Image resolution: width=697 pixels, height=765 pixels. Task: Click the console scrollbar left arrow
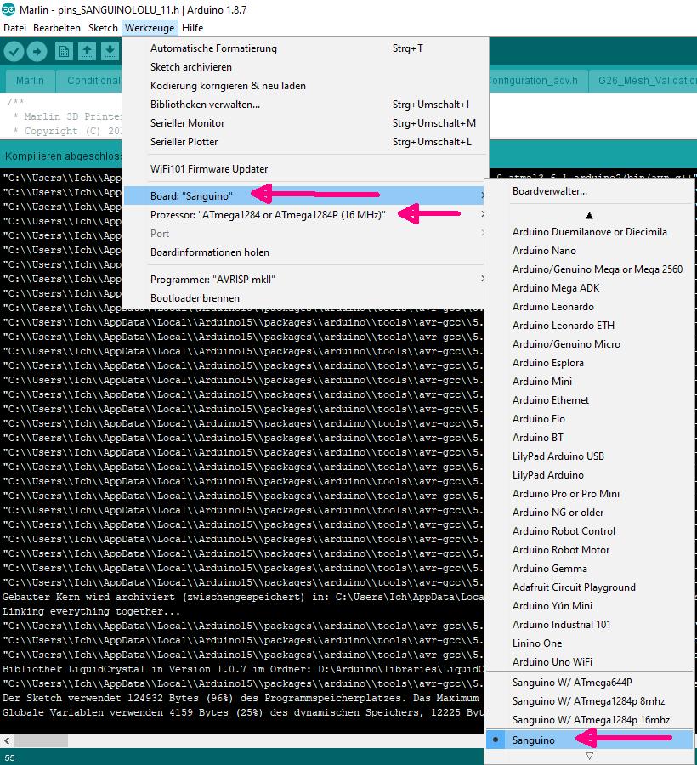(x=7, y=740)
